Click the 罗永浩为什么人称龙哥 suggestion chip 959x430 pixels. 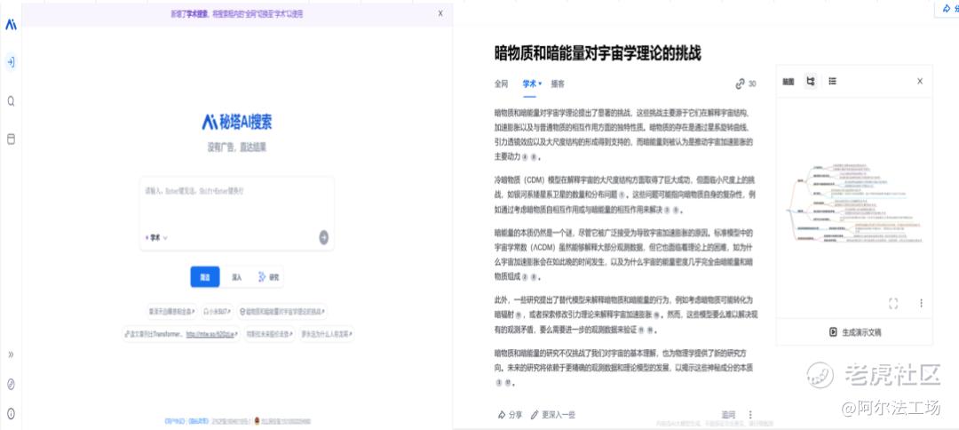(327, 335)
